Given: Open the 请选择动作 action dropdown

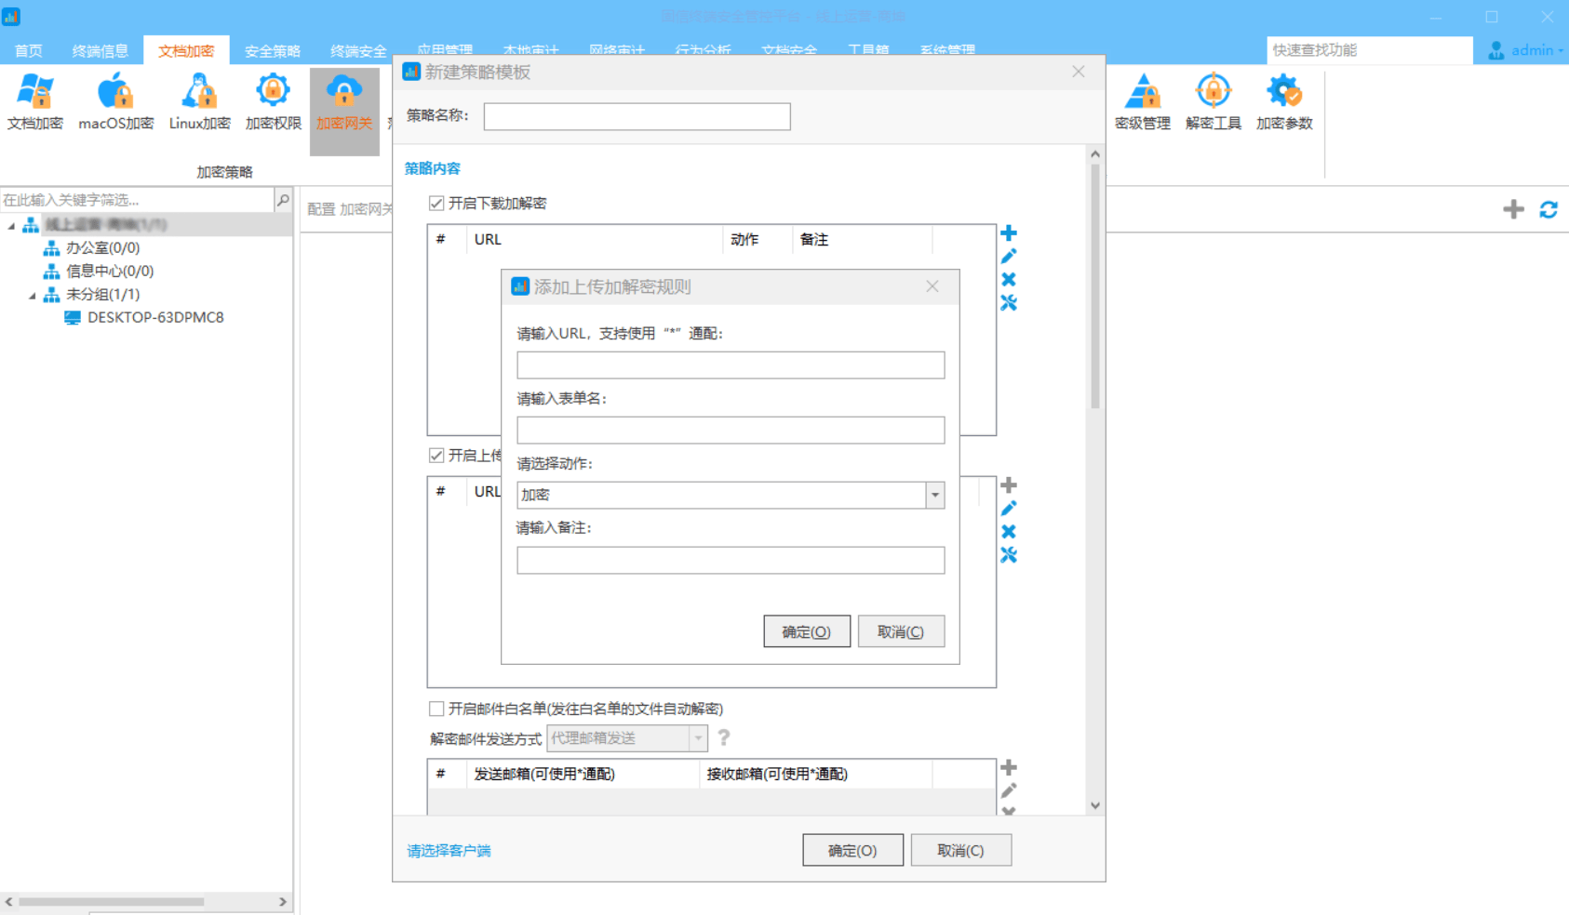Looking at the screenshot, I should (934, 495).
